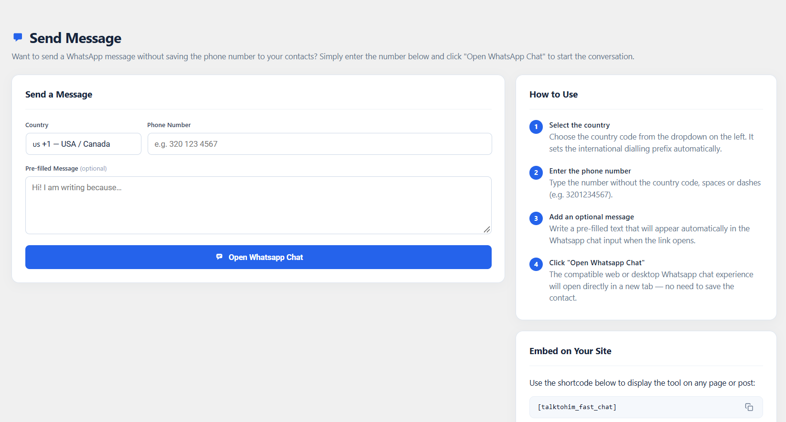Select the [talktohim_fast_chat] shortcode text

[x=577, y=407]
